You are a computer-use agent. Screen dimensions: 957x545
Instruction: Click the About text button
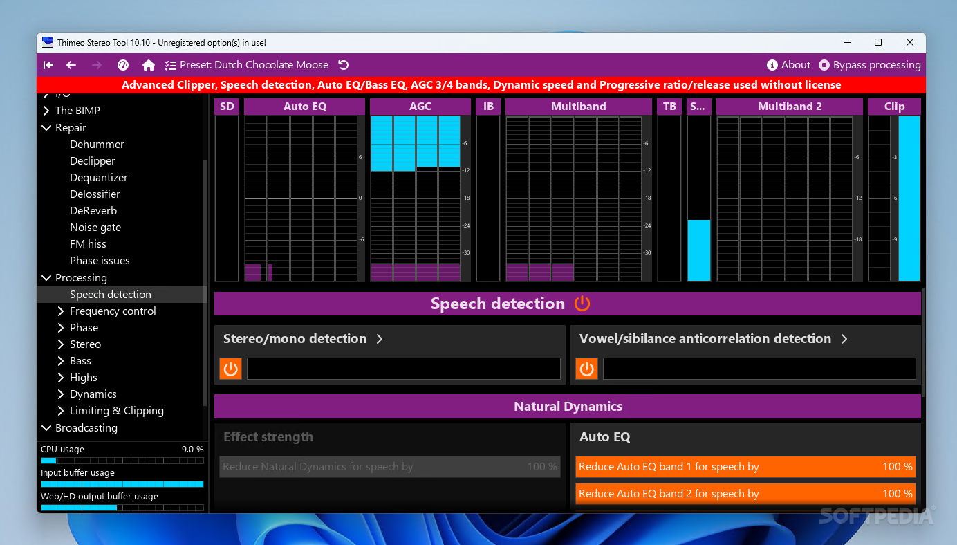(796, 65)
